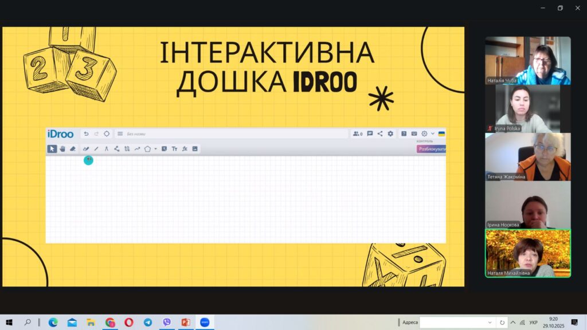The height and width of the screenshot is (330, 587).
Task: Click the Розблокувати button
Action: (432, 149)
